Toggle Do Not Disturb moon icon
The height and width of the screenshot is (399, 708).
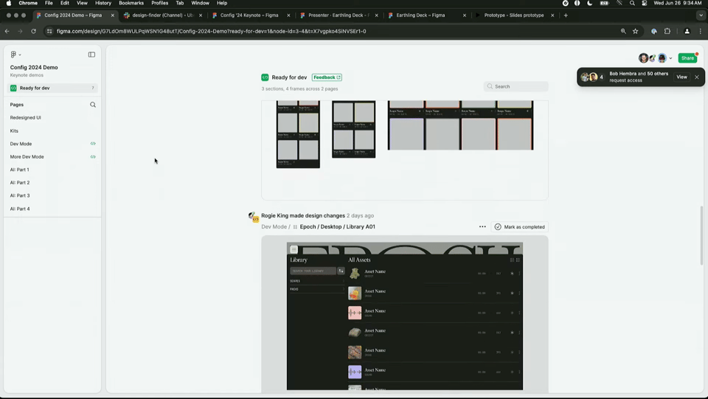pyautogui.click(x=590, y=3)
